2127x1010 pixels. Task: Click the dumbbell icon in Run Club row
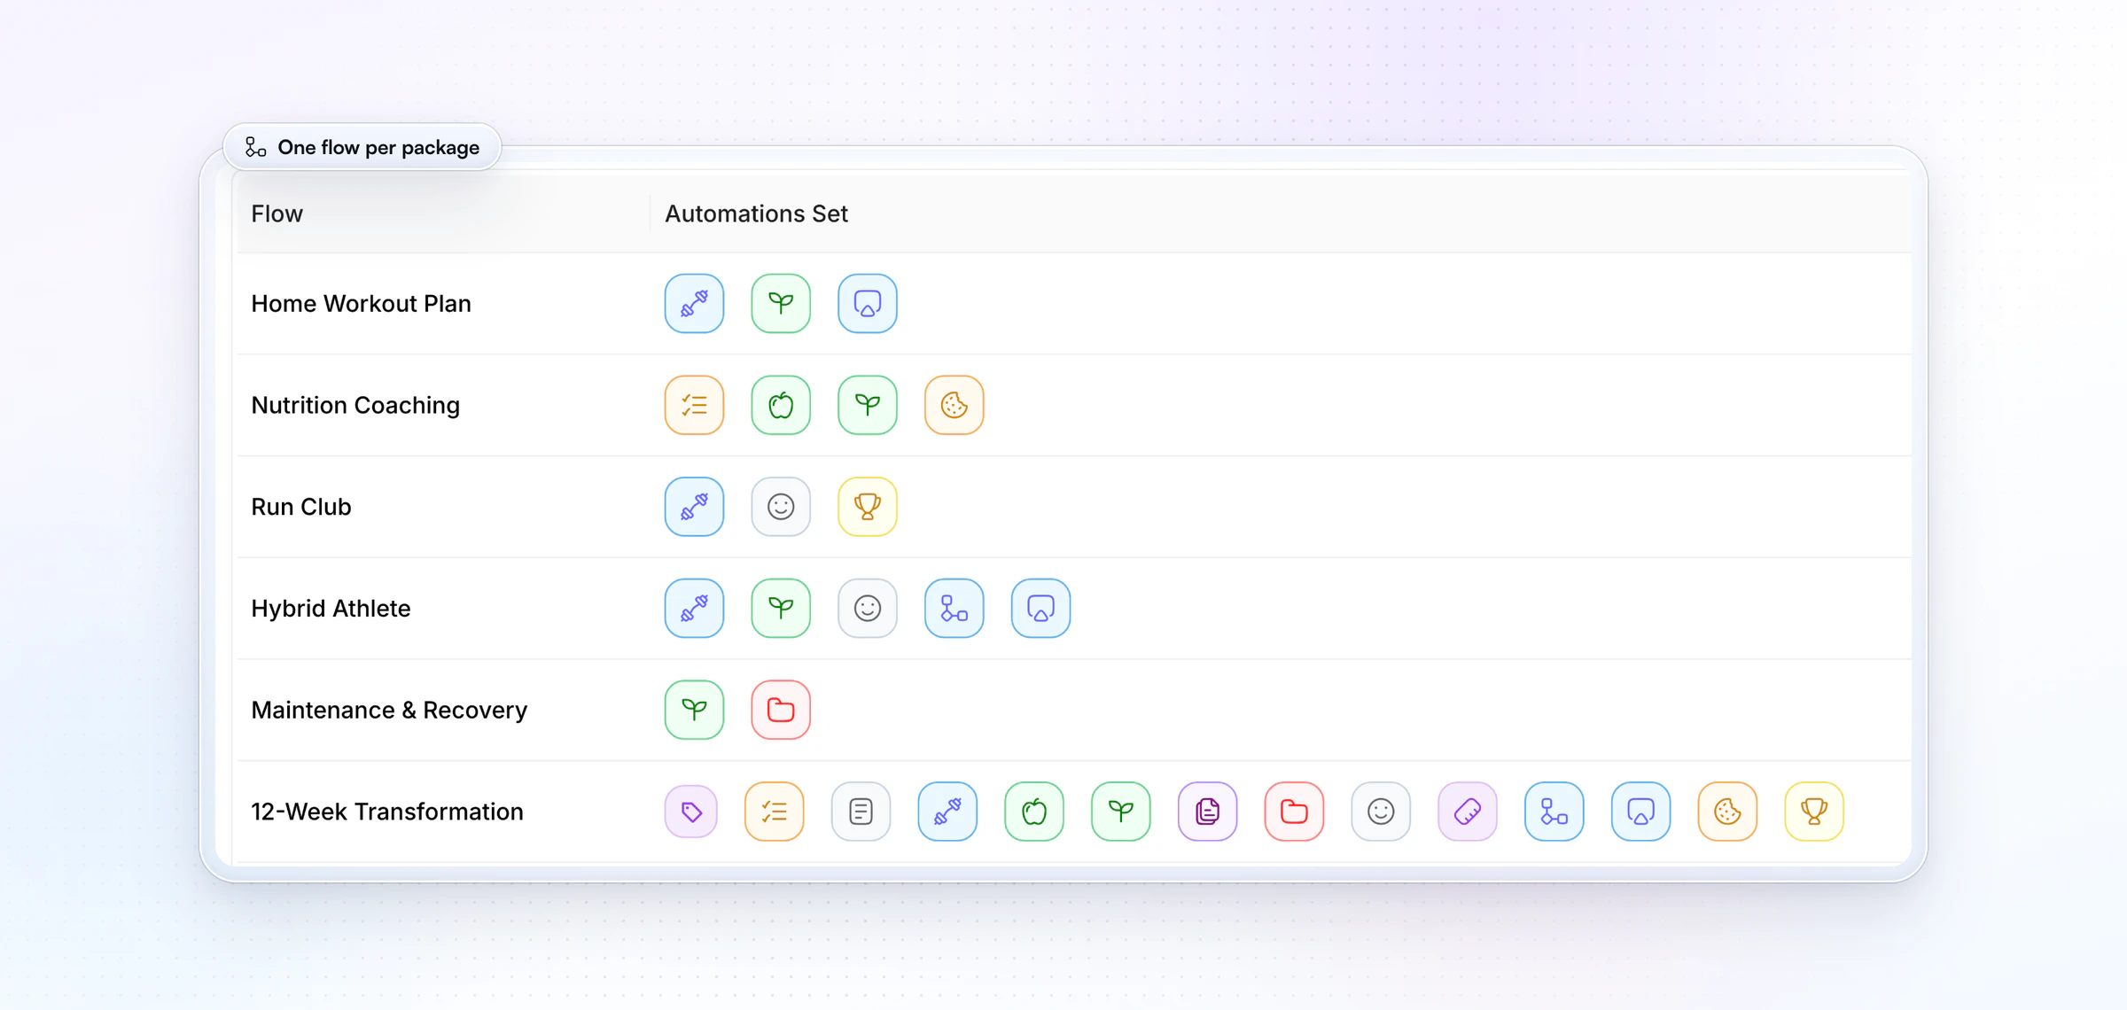coord(694,507)
